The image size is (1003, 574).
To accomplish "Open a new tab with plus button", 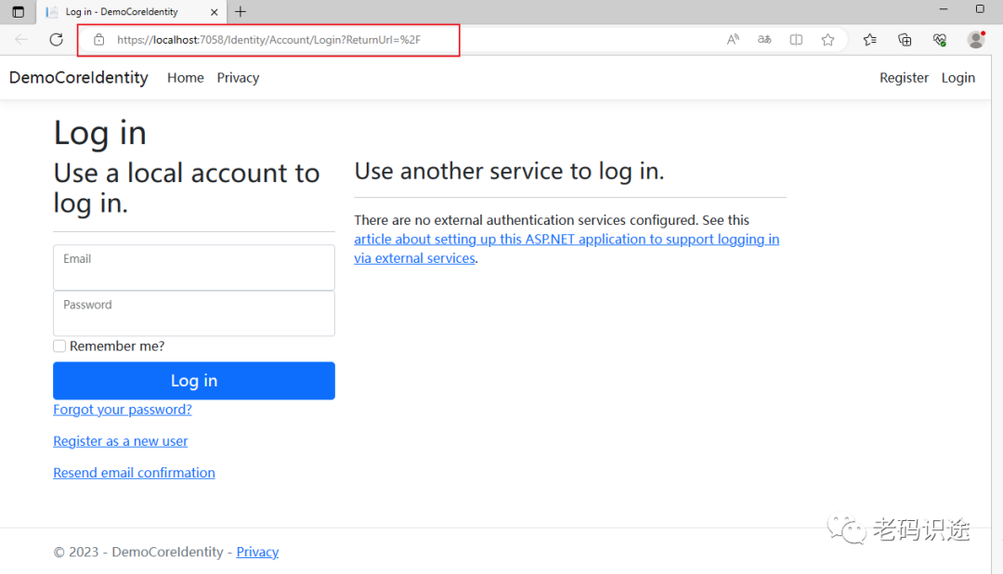I will [241, 12].
